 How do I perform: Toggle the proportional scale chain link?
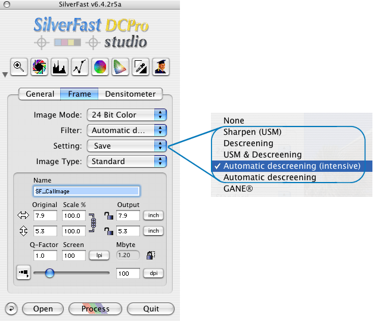click(x=92, y=223)
